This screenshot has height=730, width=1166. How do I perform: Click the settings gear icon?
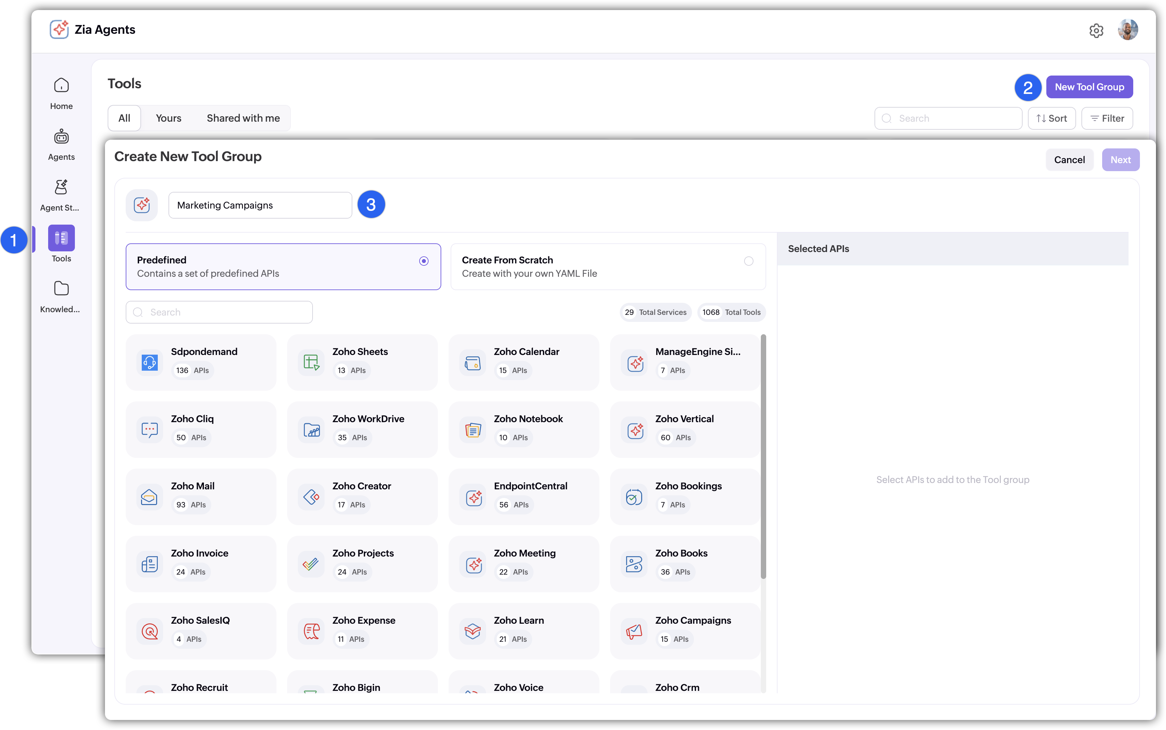coord(1096,30)
